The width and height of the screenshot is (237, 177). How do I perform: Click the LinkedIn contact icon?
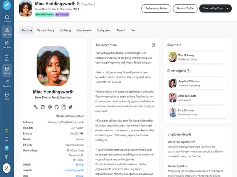(63, 107)
